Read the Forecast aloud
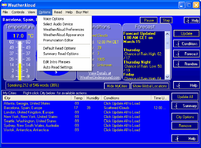 [187, 54]
